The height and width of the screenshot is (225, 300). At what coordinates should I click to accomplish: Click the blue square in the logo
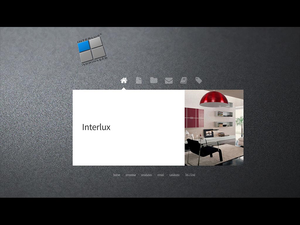click(x=84, y=46)
